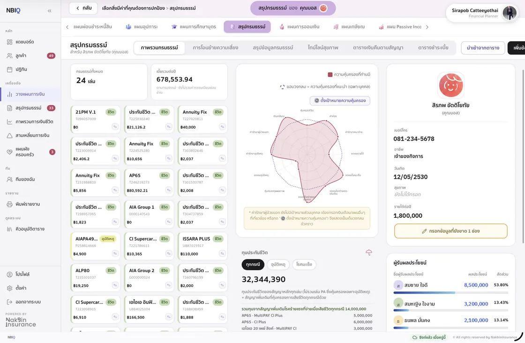
Task: Click the black เพิ่ม button at top right
Action: point(517,48)
